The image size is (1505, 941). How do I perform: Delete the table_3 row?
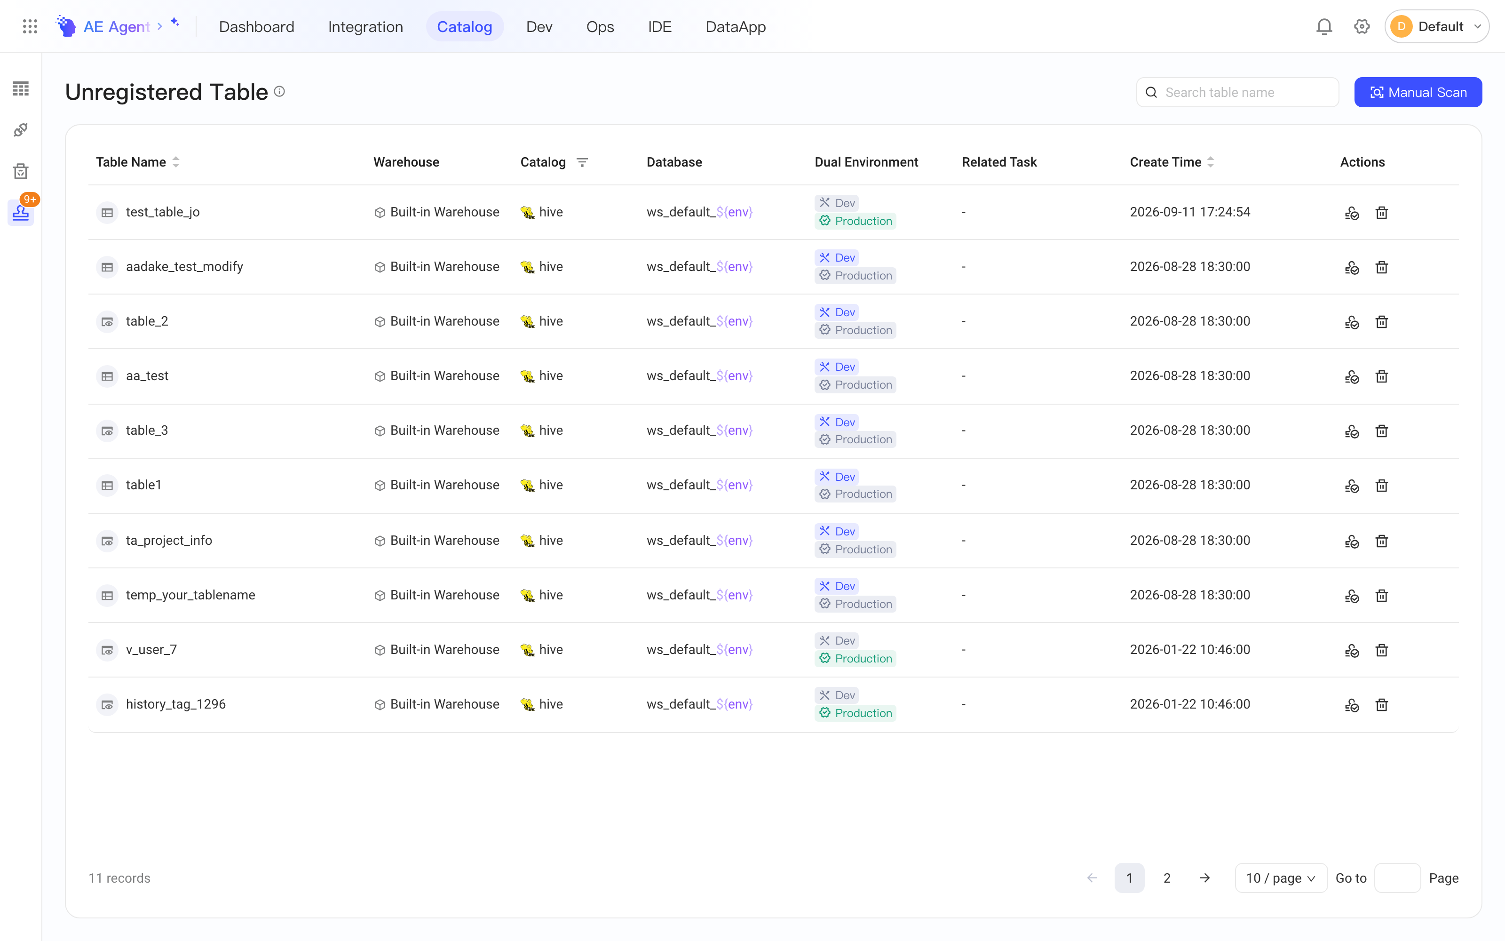point(1381,431)
